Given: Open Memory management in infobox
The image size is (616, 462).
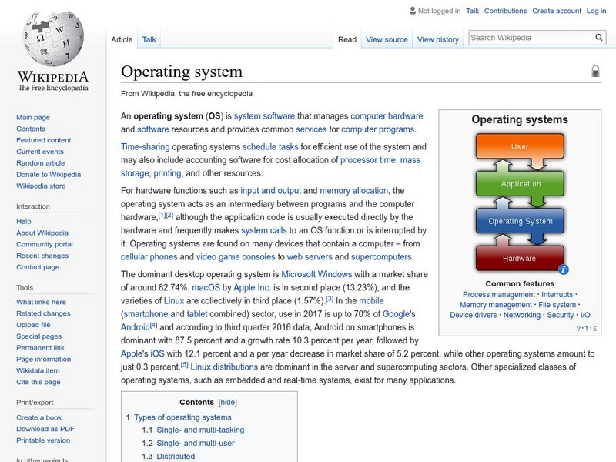Looking at the screenshot, I should [x=496, y=305].
